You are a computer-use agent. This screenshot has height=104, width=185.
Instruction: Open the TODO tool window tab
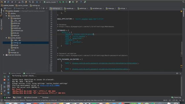17,98
